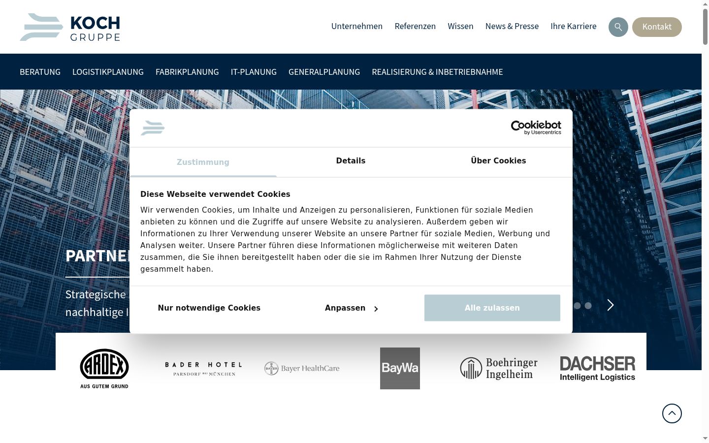The image size is (709, 443).
Task: Open the Unternehmen menu
Action: (x=357, y=27)
